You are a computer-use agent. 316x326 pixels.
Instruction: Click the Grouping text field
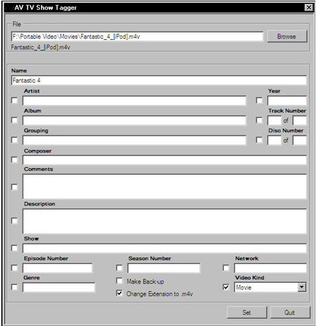pyautogui.click(x=134, y=140)
